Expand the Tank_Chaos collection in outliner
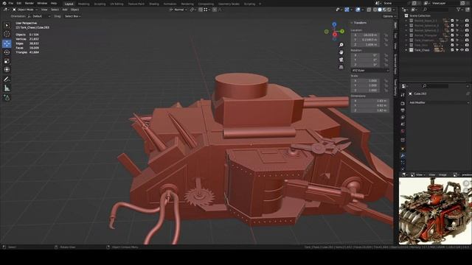The width and height of the screenshot is (472, 265). click(406, 50)
